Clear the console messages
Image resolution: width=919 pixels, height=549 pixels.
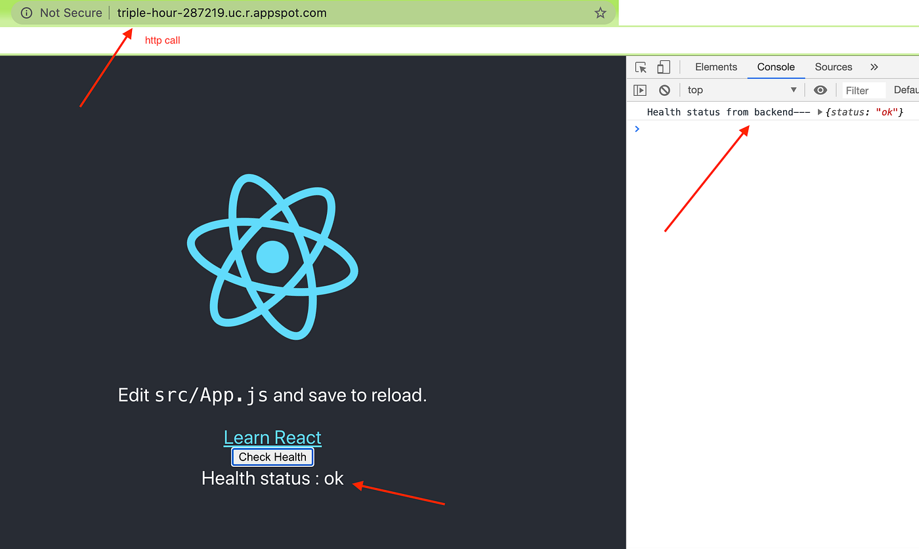tap(664, 90)
